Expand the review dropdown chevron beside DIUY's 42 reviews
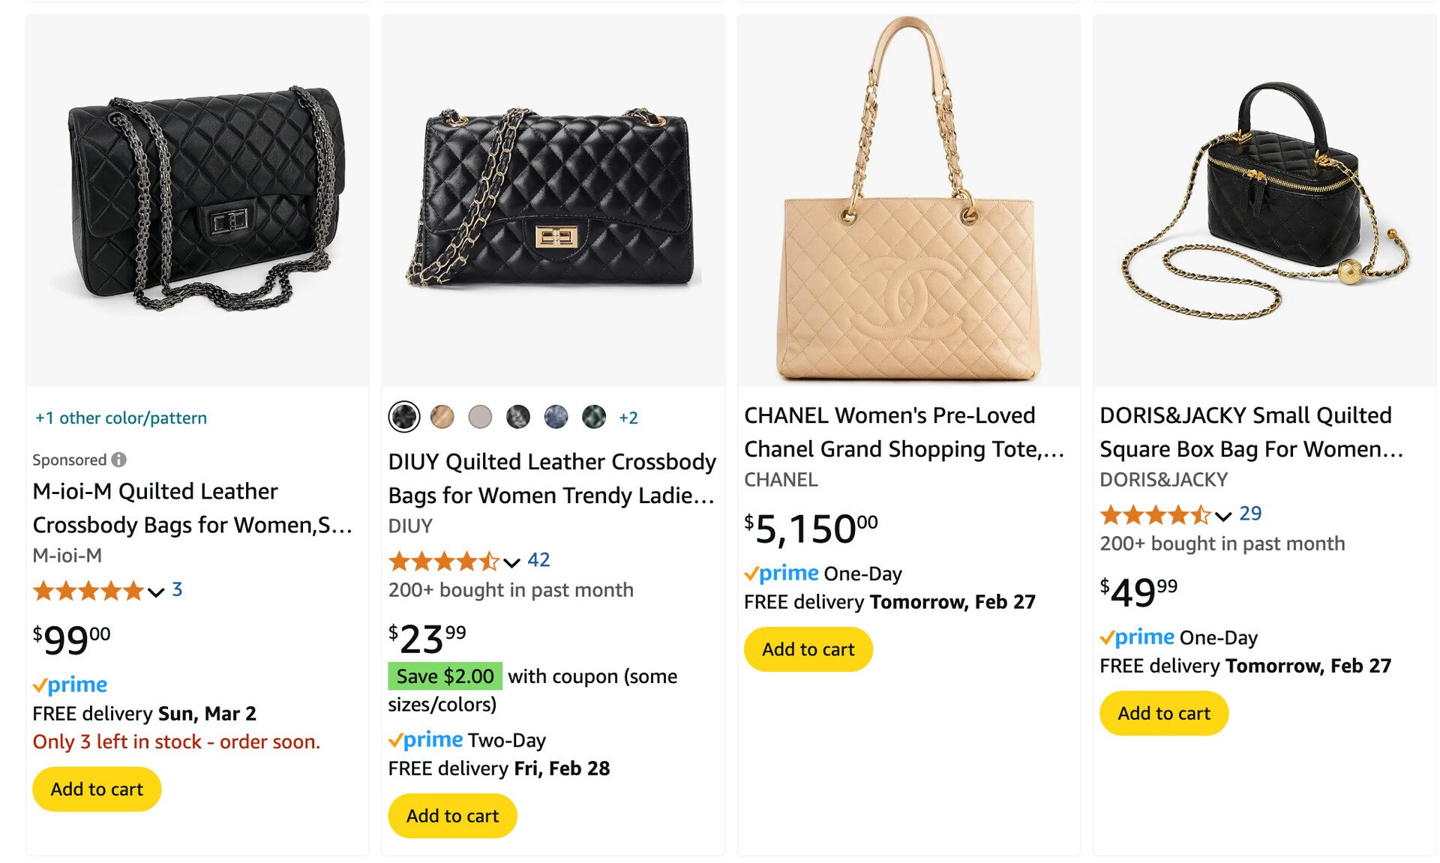1440x863 pixels. (x=511, y=562)
